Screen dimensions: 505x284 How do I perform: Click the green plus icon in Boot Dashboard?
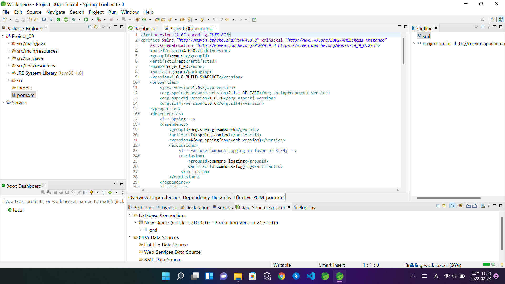coord(110,193)
